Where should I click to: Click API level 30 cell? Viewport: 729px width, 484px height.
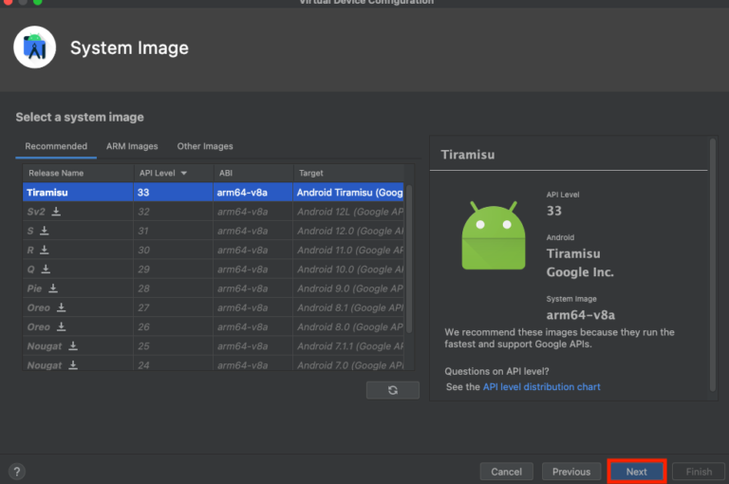click(x=174, y=251)
